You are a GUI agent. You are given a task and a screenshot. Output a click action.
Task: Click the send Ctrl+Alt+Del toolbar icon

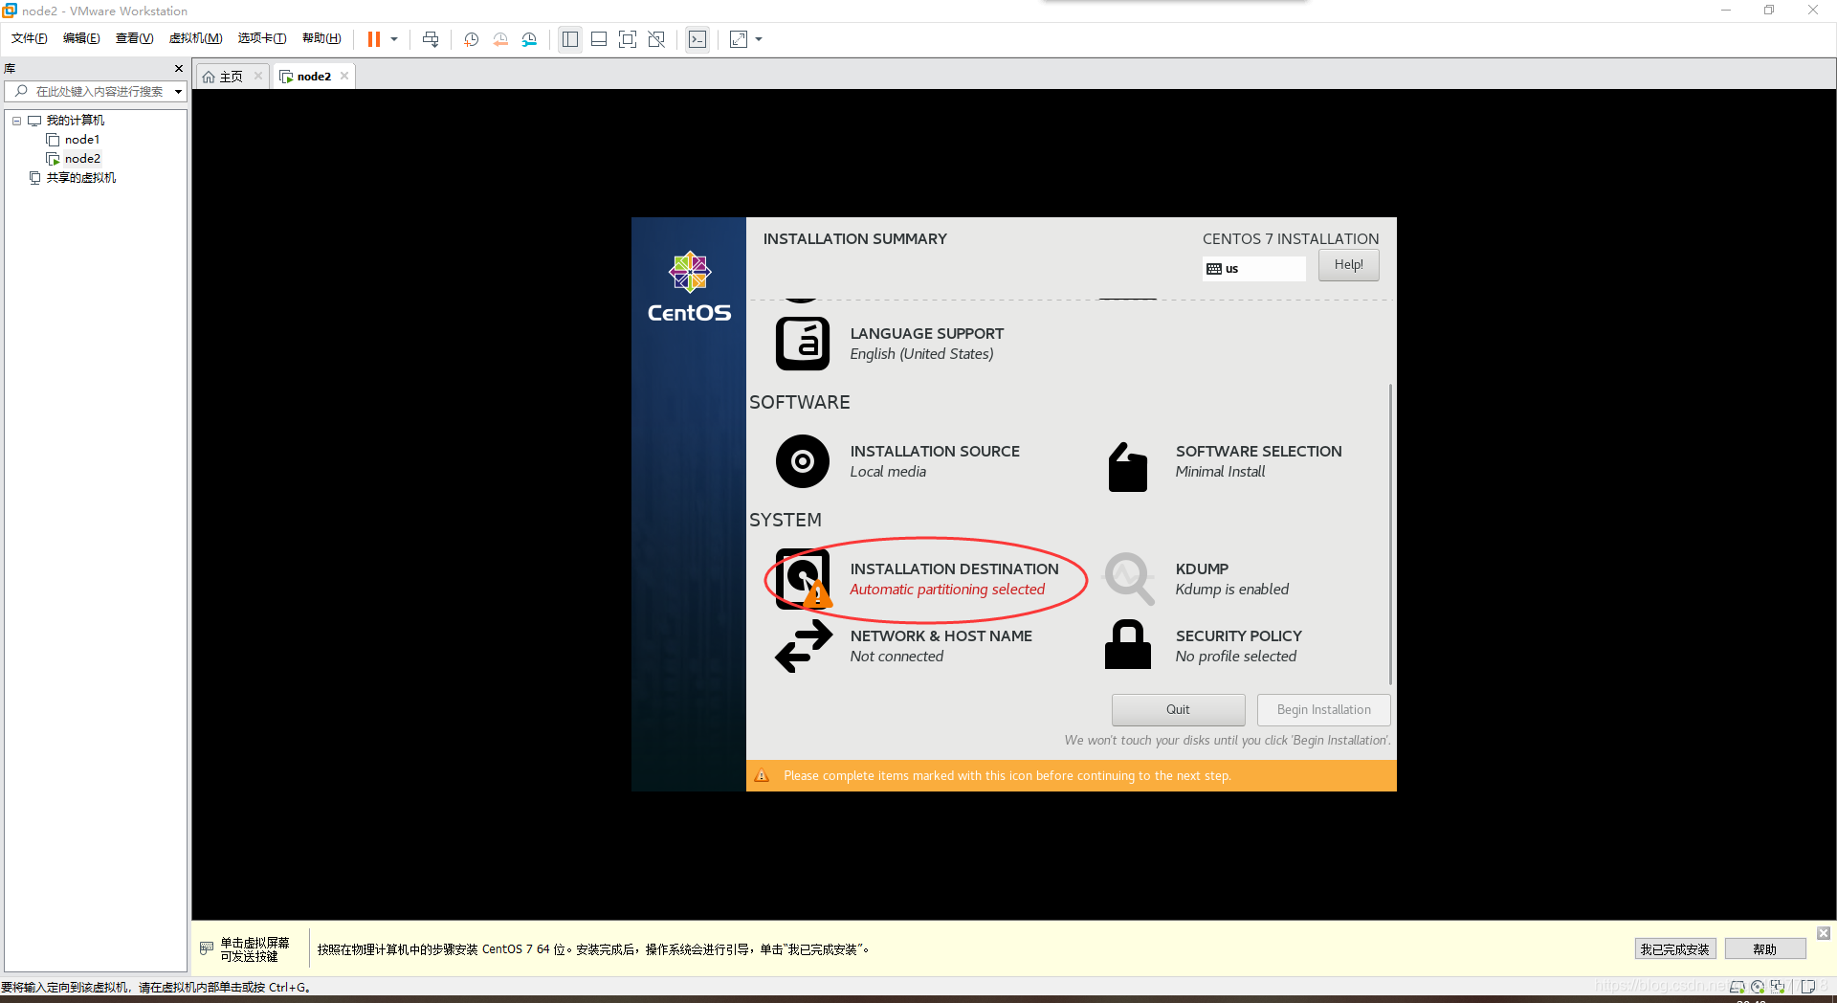pyautogui.click(x=431, y=39)
